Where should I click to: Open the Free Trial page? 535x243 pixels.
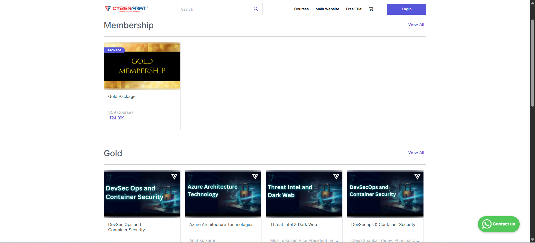354,9
